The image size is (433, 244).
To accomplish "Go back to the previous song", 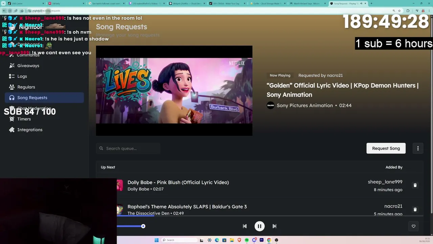I will point(245,226).
